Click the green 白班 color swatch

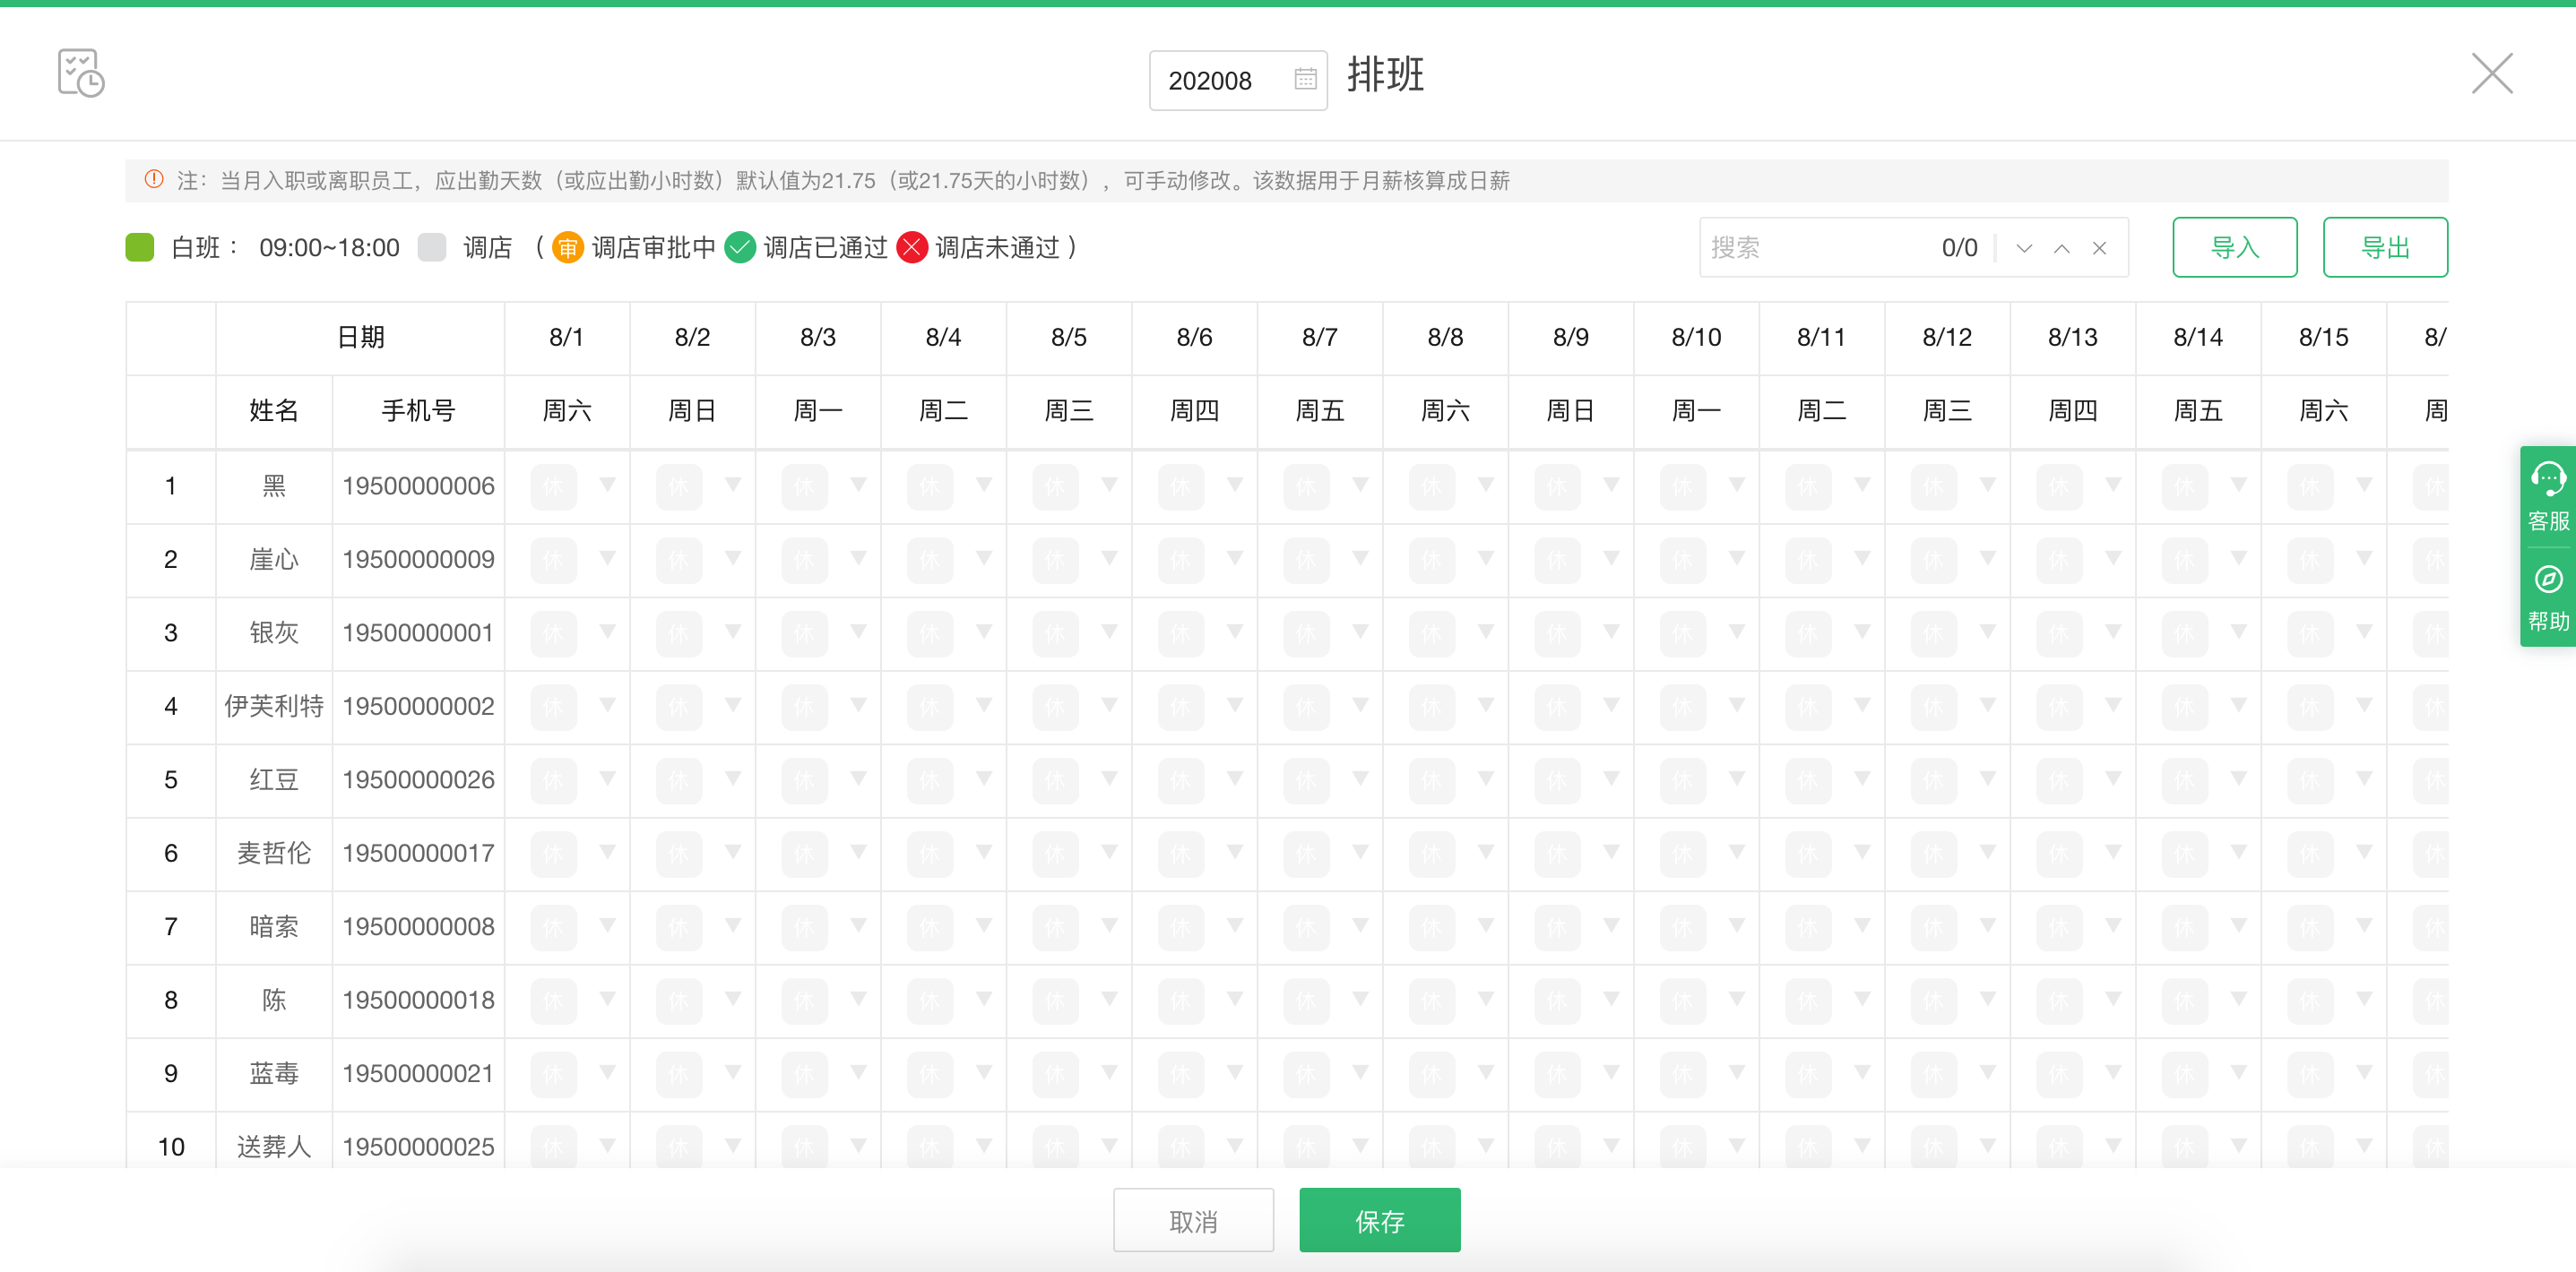coord(140,247)
